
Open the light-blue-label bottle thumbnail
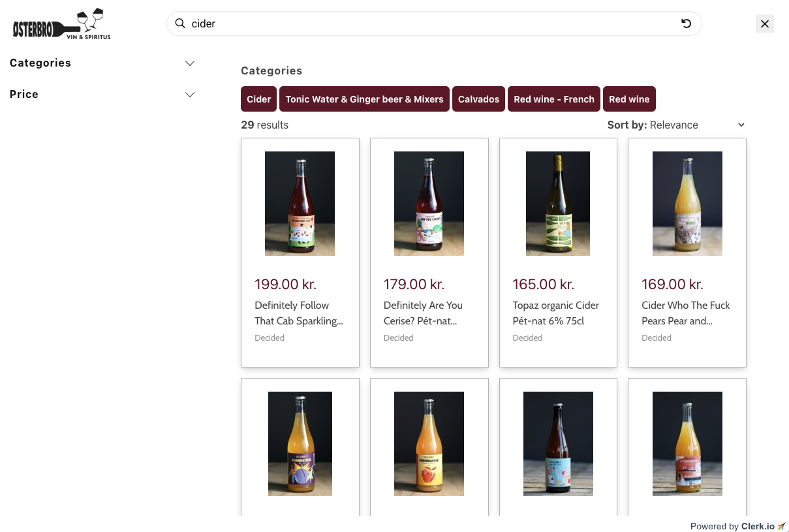tap(558, 444)
